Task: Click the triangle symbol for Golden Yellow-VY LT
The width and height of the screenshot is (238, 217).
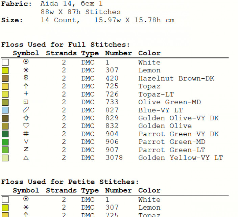Action: (x=26, y=158)
